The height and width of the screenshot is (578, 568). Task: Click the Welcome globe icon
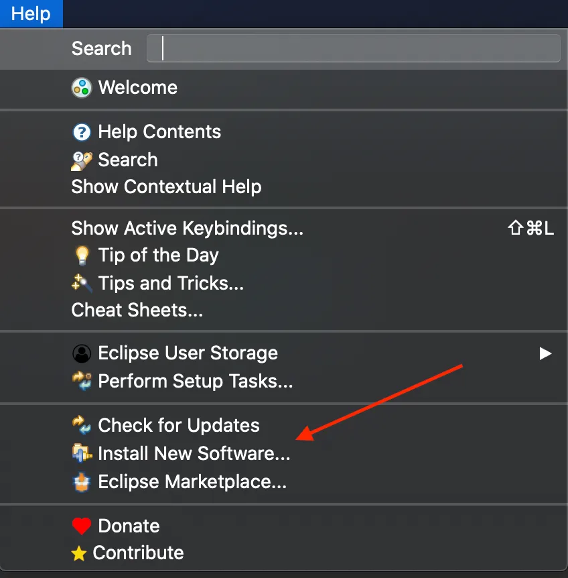[x=81, y=88]
